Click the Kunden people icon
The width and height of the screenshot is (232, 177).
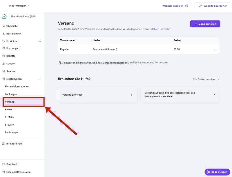click(3, 63)
